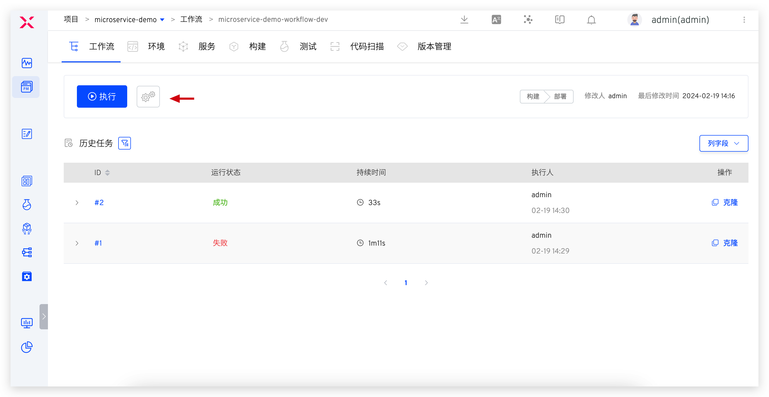Switch language with the translate icon
The height and width of the screenshot is (397, 769).
click(496, 20)
